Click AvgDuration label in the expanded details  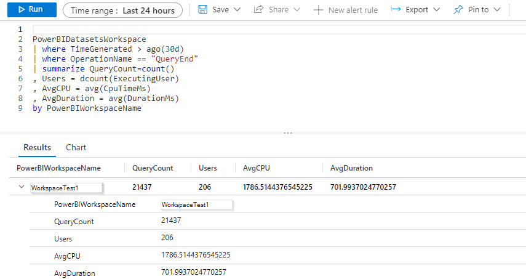74,273
